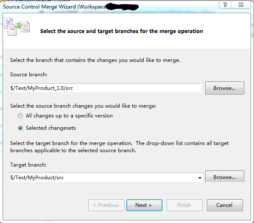The height and width of the screenshot is (223, 254).
Task: Cancel the merge wizard
Action: [225, 205]
